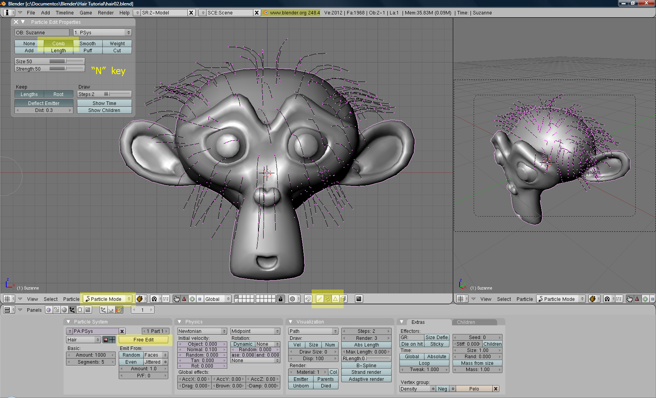Click the render this window image icon
656x398 pixels.
tap(359, 299)
